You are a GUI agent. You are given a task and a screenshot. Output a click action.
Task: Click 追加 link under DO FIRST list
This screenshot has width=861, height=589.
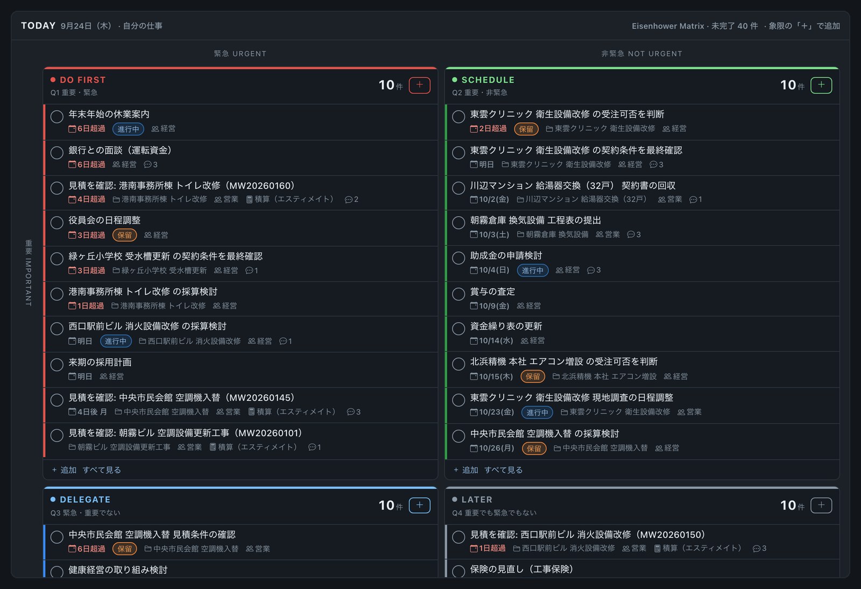[64, 470]
